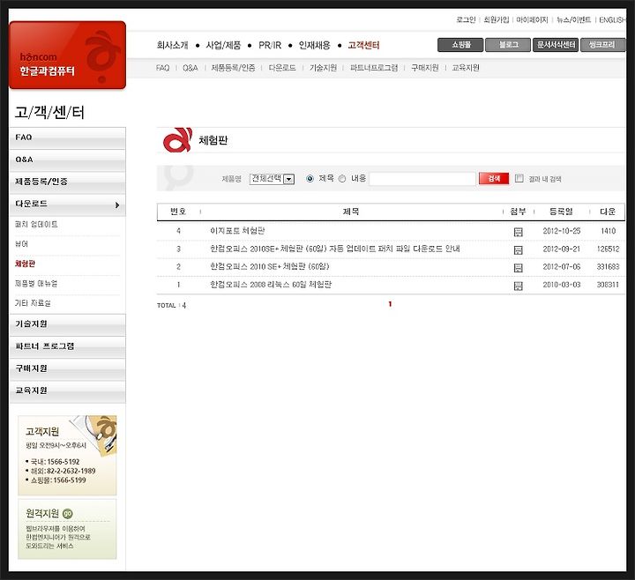Image resolution: width=635 pixels, height=580 pixels.
Task: Open the PR/IR main menu
Action: 270,45
